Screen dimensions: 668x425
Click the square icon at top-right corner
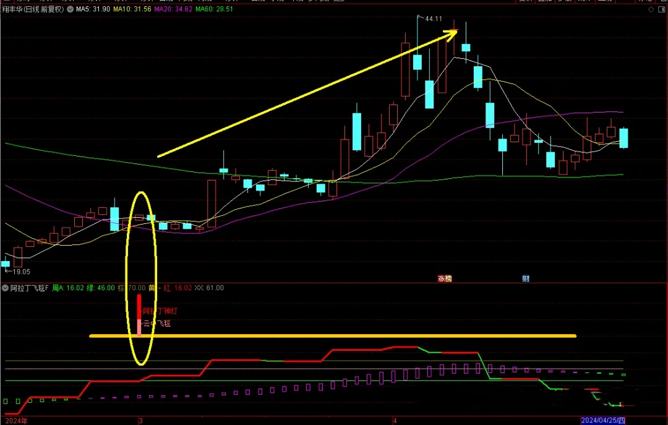click(x=661, y=10)
